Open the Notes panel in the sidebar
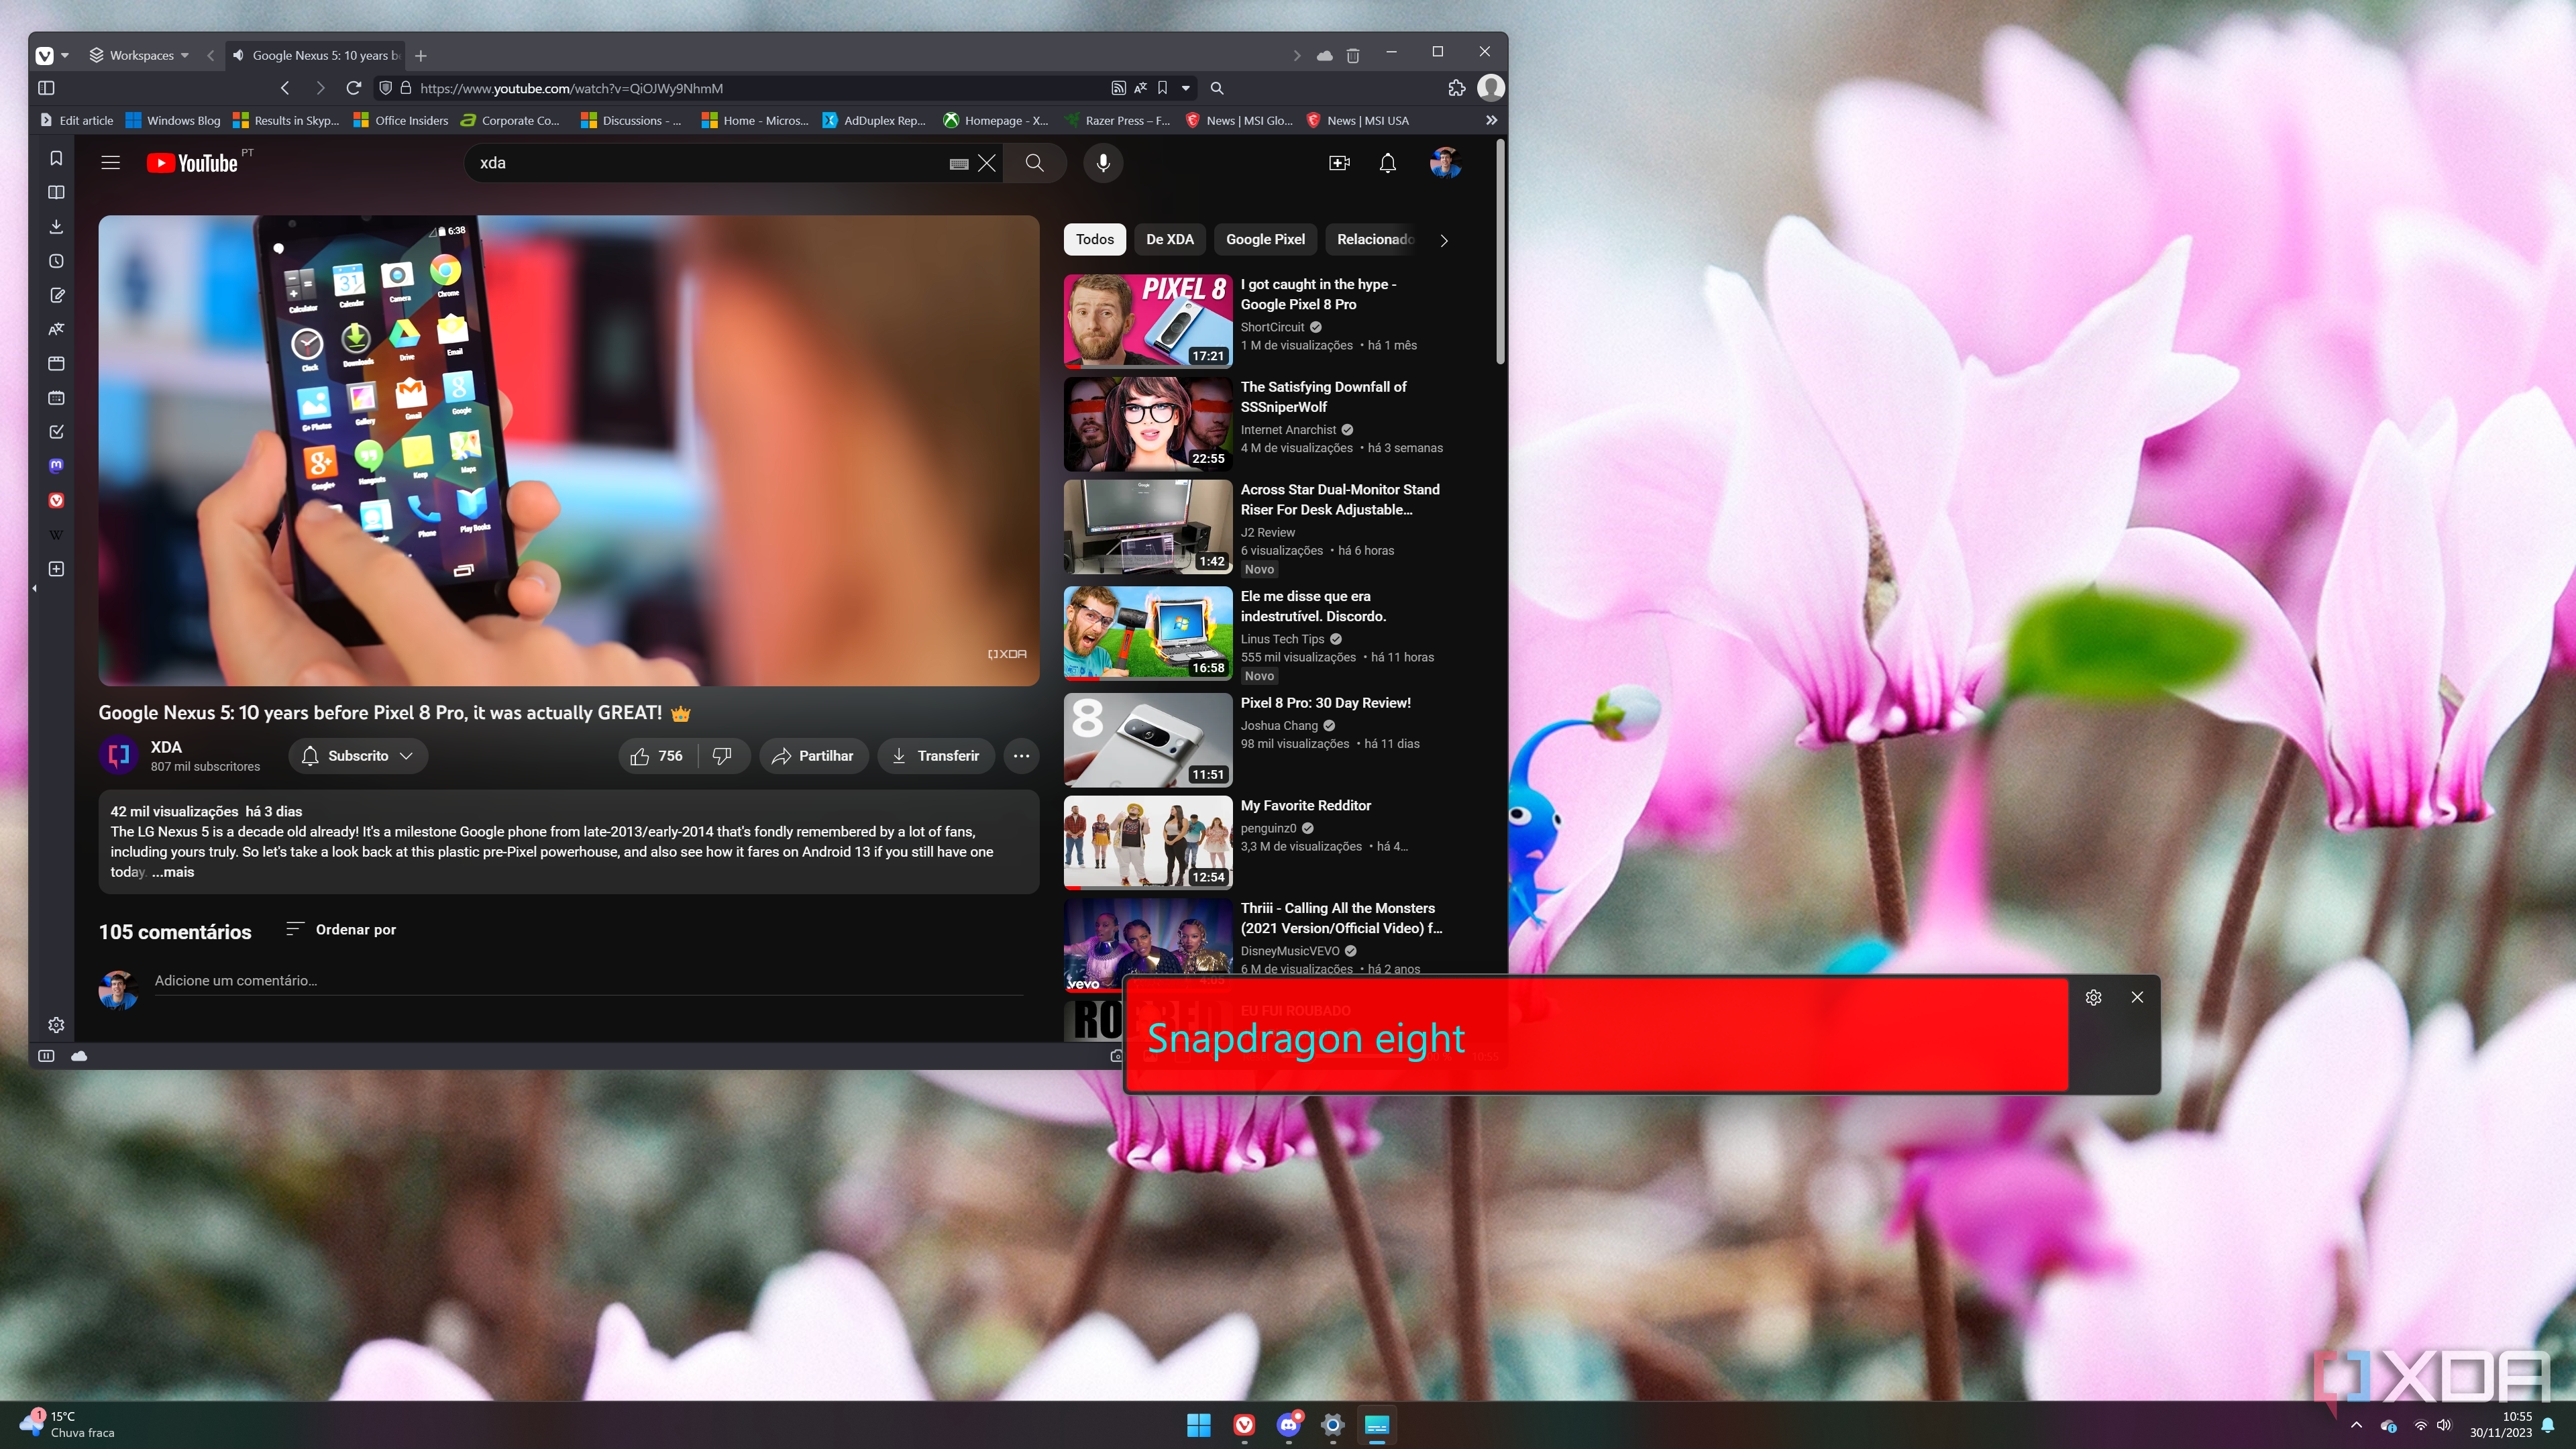 (56, 295)
